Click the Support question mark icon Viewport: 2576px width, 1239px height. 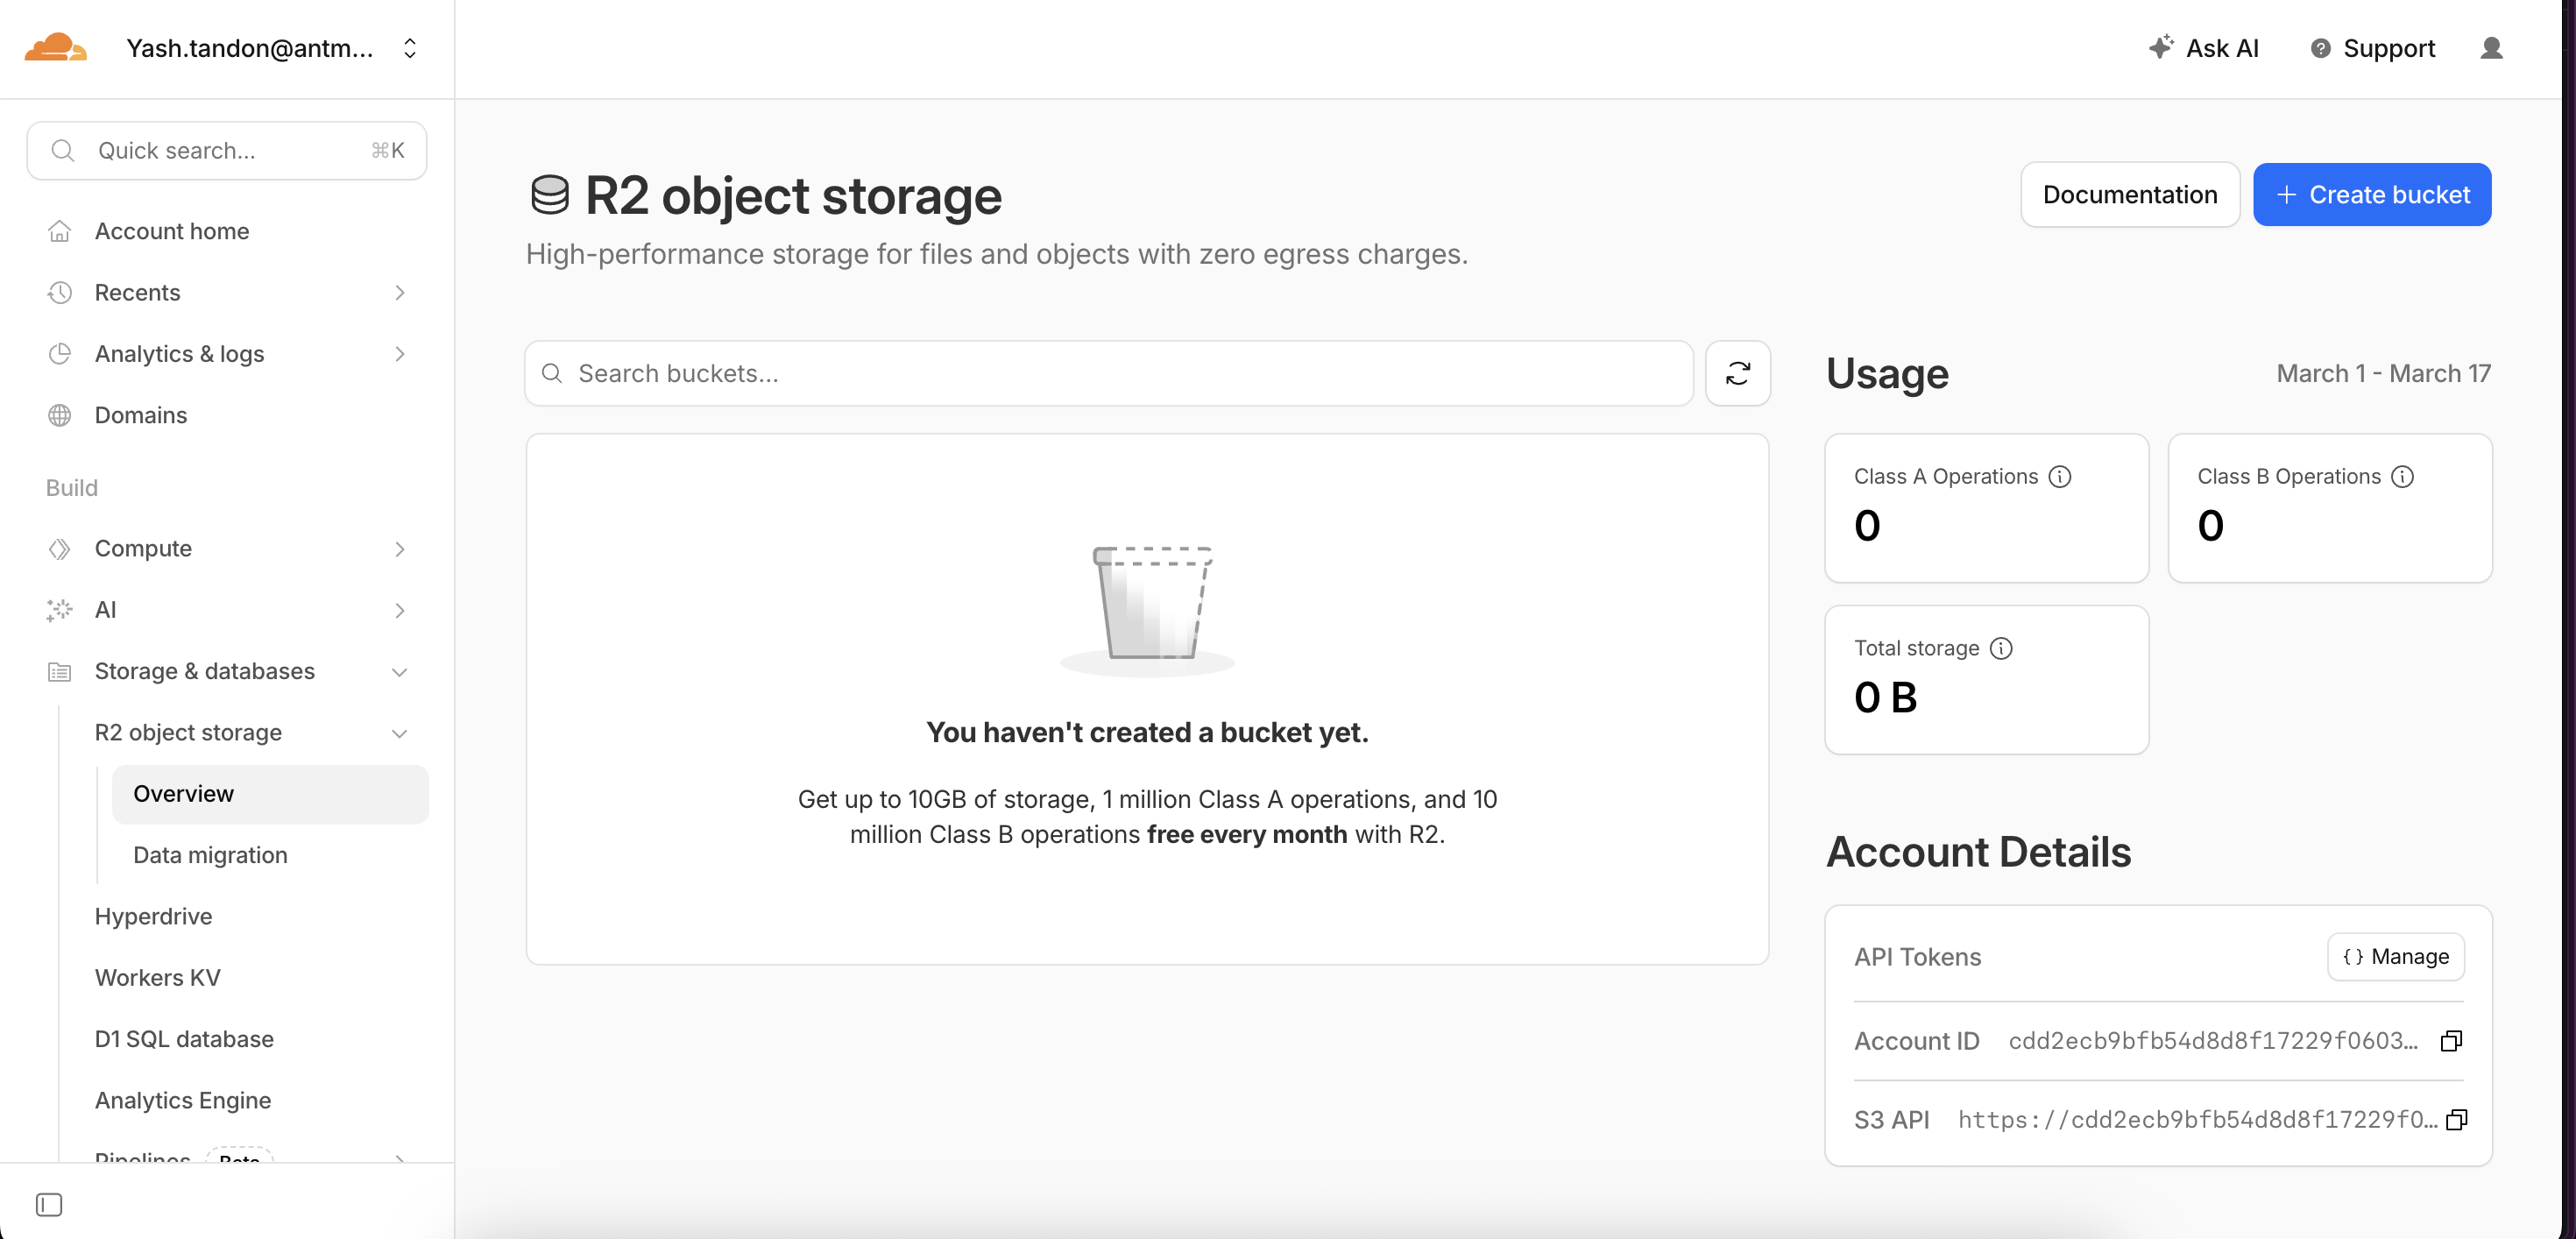(x=2320, y=48)
